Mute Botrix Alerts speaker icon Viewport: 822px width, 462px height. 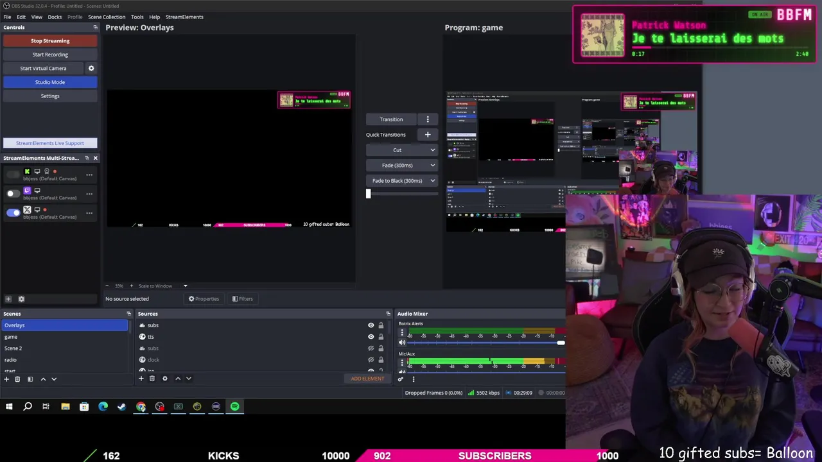402,343
